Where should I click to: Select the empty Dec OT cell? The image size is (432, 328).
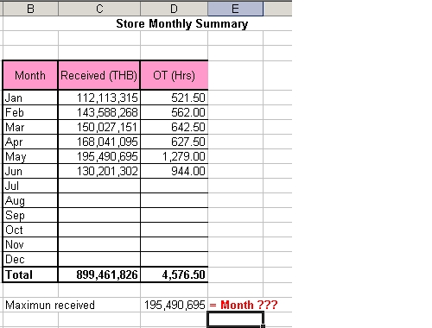[174, 259]
